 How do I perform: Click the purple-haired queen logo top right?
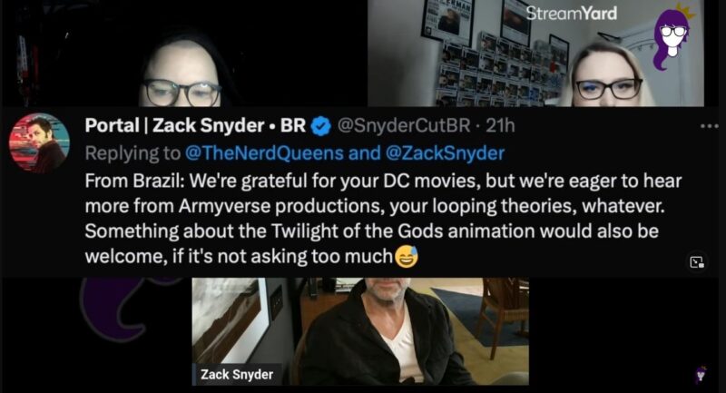tap(672, 38)
